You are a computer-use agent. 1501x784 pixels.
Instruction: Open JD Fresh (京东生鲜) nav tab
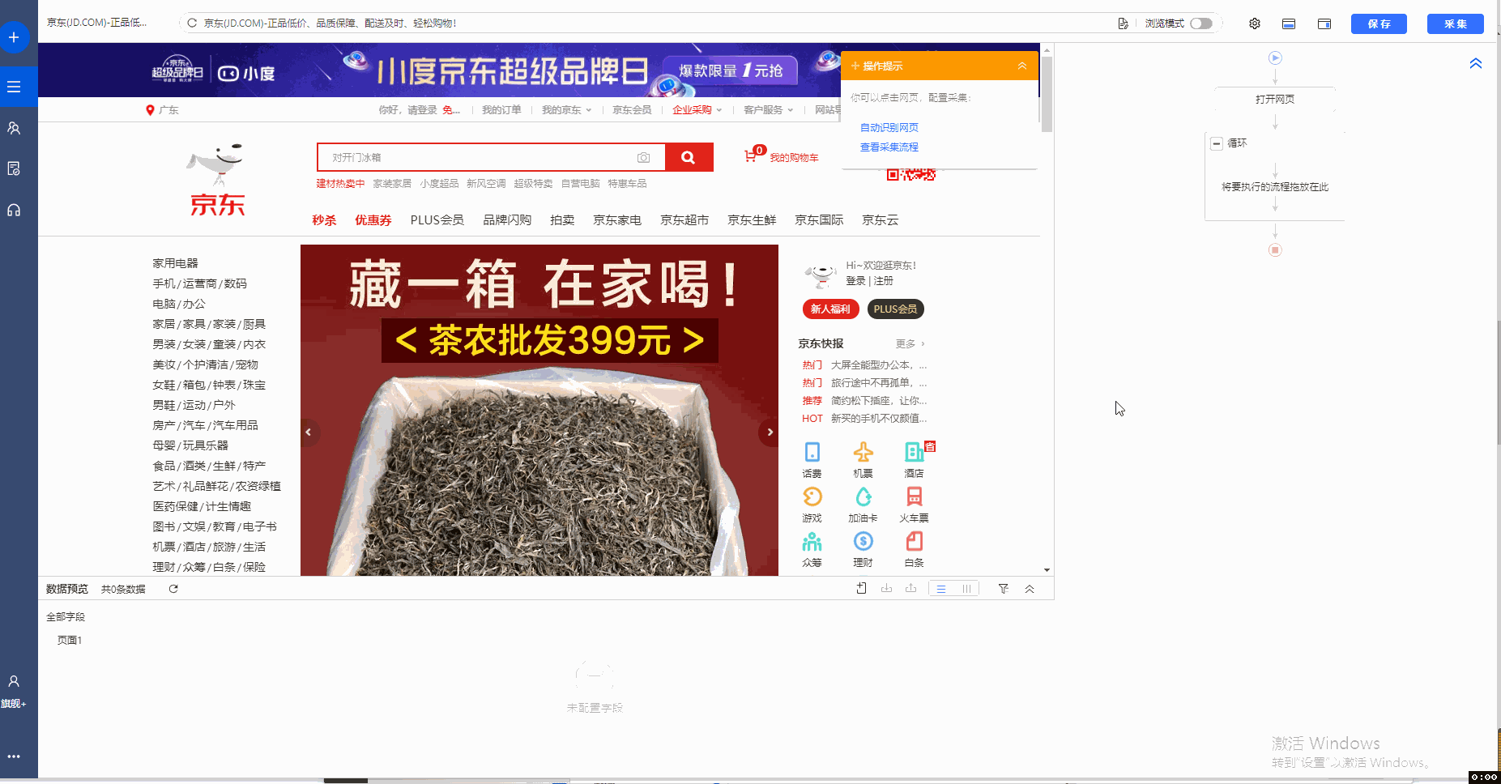point(752,220)
